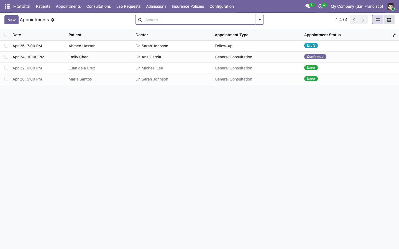Viewport: 399px width, 249px height.
Task: Click the Hospital app title
Action: [22, 6]
